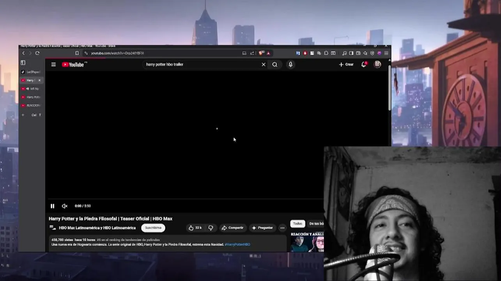
Task: Click the music note extension icon
Action: (344, 53)
